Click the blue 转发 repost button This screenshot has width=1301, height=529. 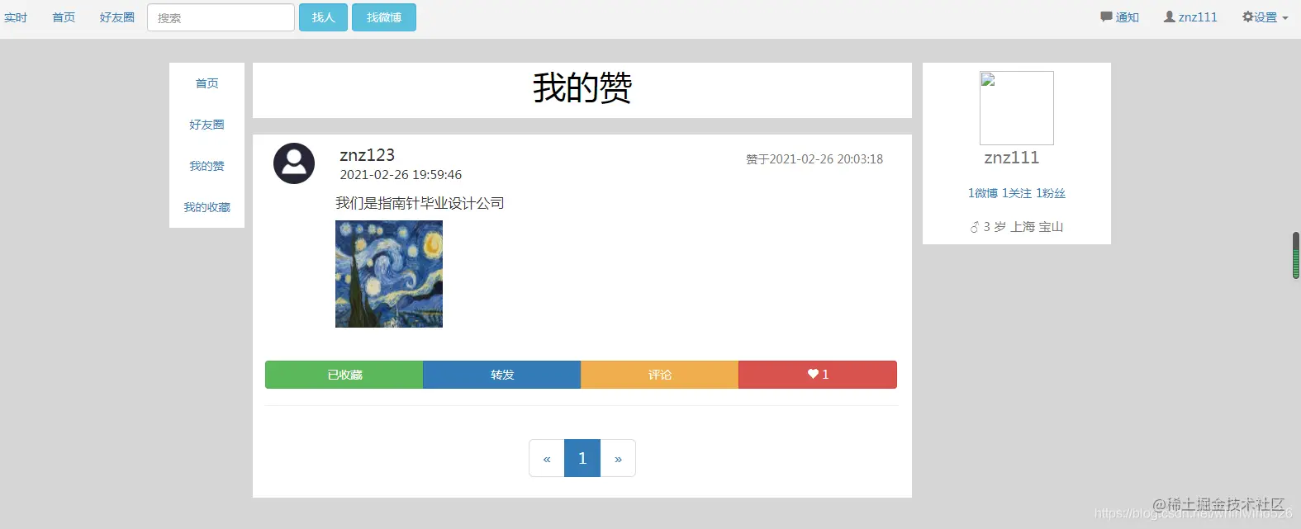(x=502, y=375)
